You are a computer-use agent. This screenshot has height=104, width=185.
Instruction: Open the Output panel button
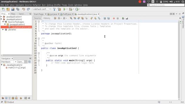coord(9,102)
